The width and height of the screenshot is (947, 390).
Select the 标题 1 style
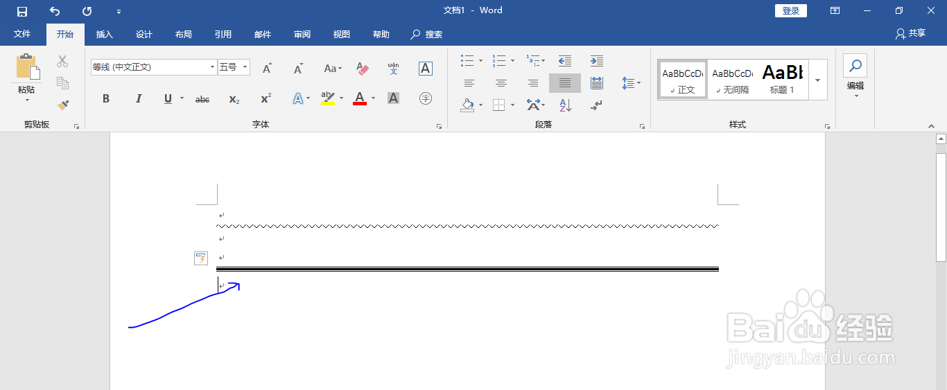click(x=783, y=79)
